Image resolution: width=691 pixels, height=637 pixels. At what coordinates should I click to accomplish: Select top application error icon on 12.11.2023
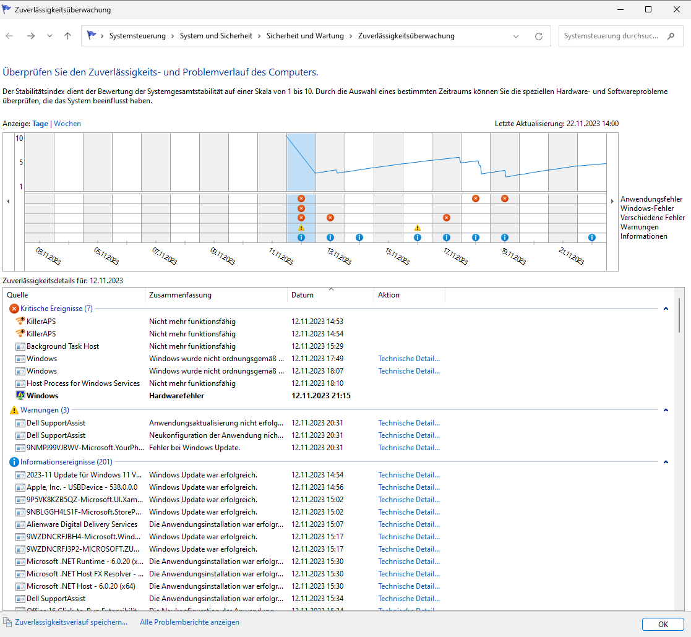pyautogui.click(x=301, y=199)
